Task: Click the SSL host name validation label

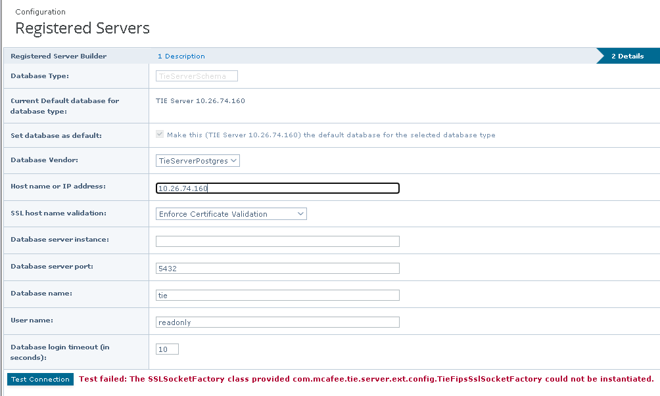Action: coord(59,213)
